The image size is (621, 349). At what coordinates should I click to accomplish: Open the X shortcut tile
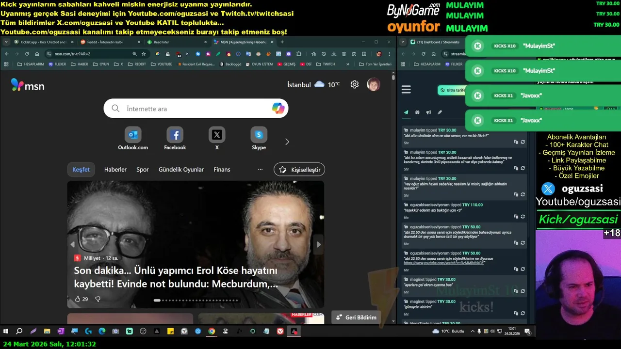pos(217,139)
